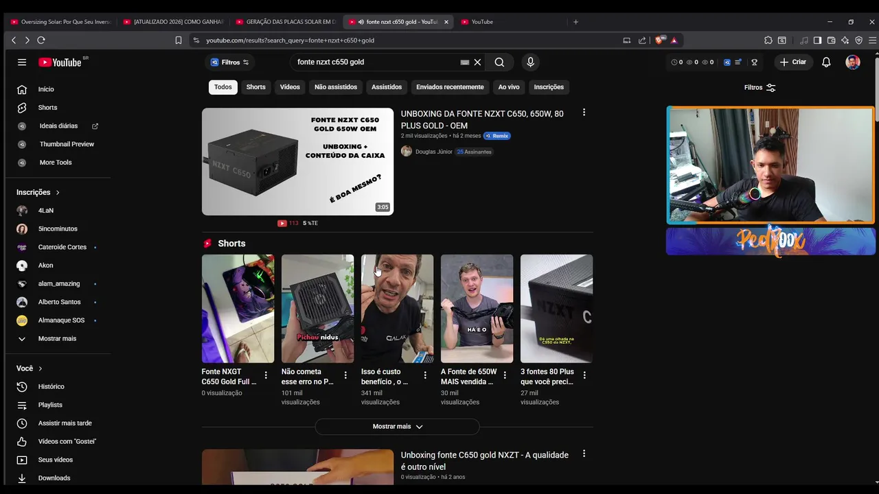Screen dimensions: 879x494
Task: Select the Ao vivo filter chip
Action: 509,87
